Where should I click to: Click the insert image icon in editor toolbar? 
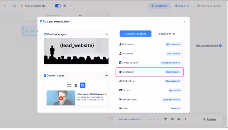179,119
